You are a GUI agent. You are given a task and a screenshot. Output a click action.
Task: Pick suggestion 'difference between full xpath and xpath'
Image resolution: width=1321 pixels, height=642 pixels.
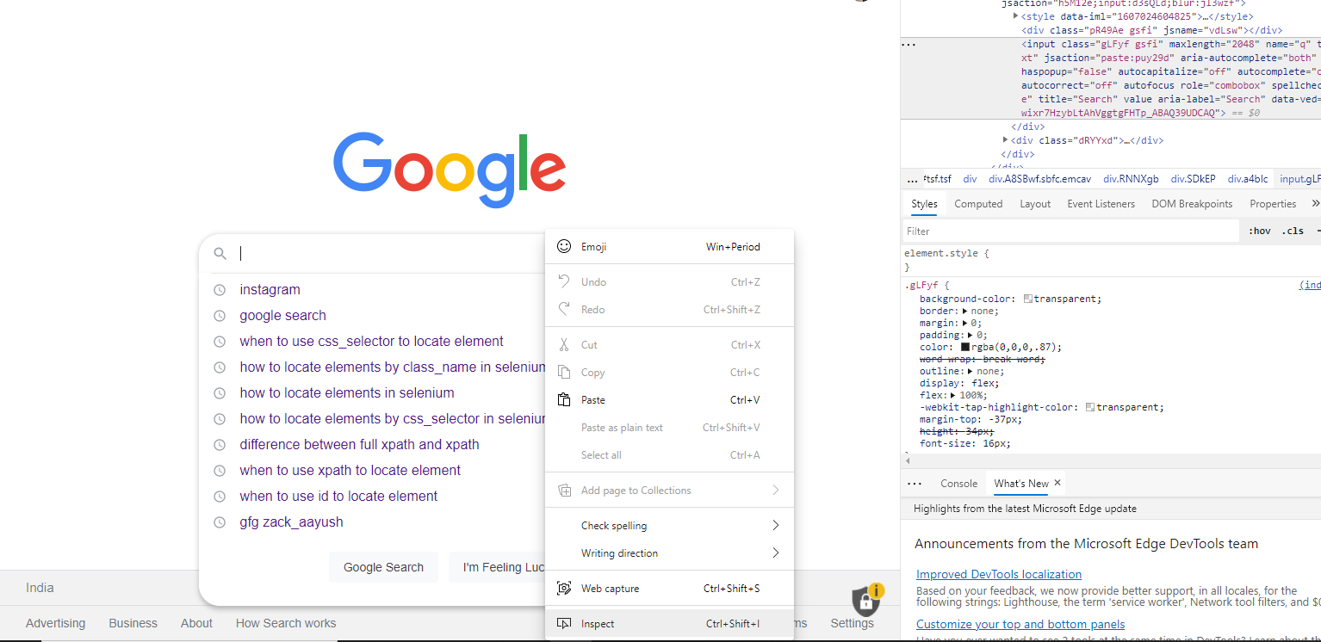359,445
